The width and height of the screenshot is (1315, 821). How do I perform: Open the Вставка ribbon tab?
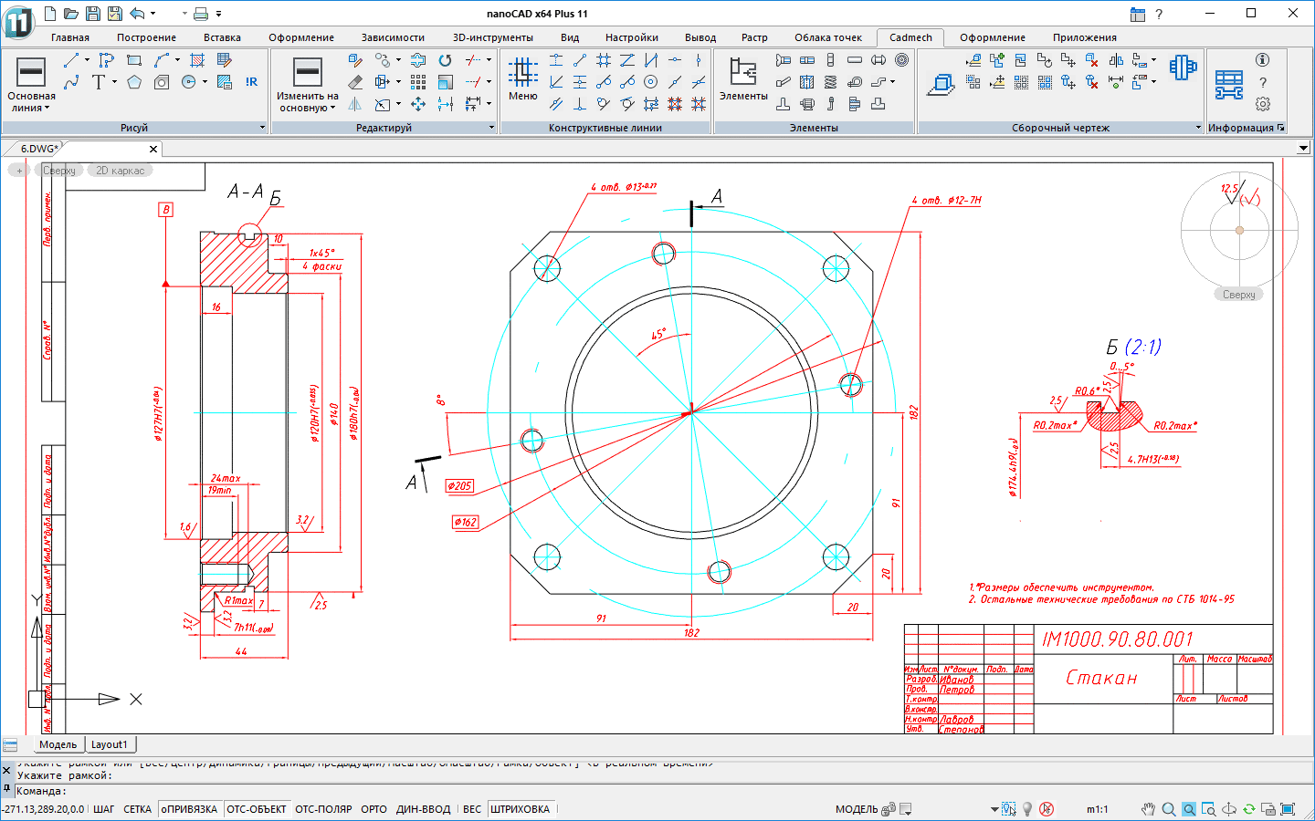(222, 37)
